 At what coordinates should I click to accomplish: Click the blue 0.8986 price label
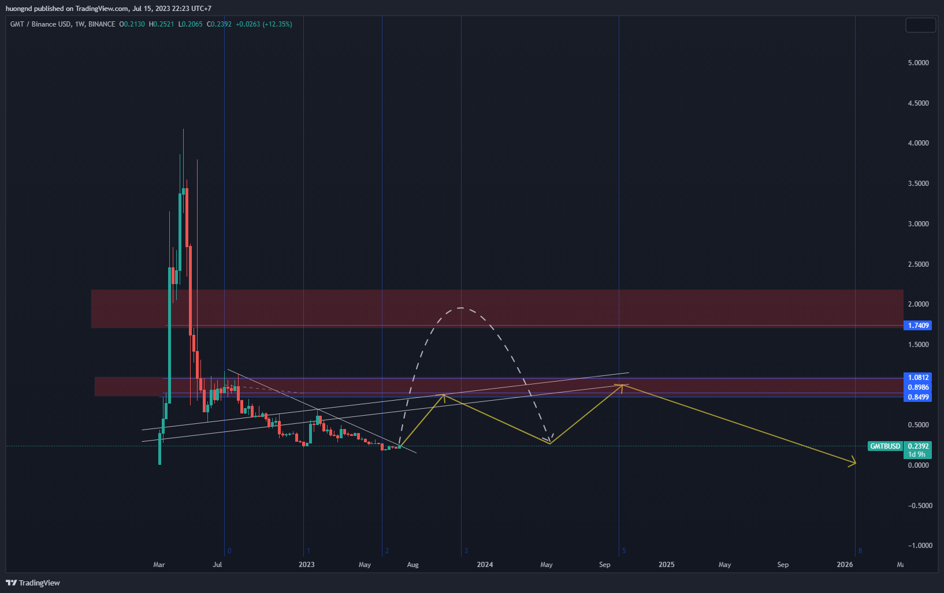pyautogui.click(x=918, y=387)
